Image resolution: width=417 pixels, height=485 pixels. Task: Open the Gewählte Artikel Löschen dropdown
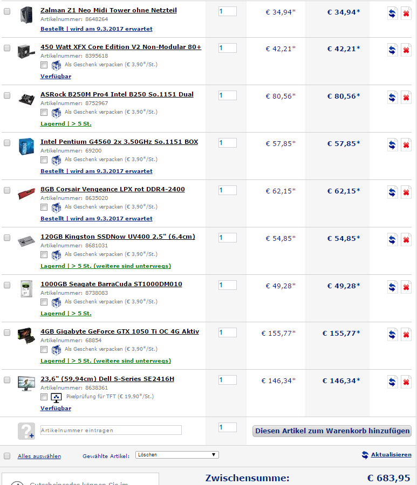click(x=177, y=455)
